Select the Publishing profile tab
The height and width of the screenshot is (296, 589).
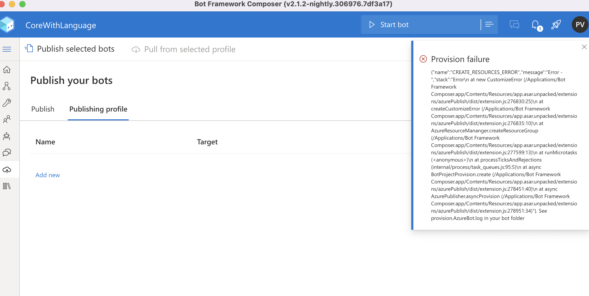[x=98, y=109]
